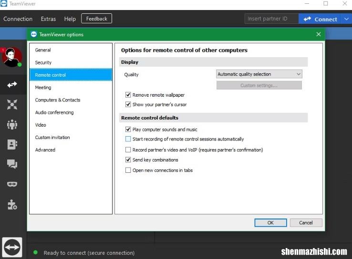Open the Extras menu
The image size is (352, 259).
coord(48,19)
